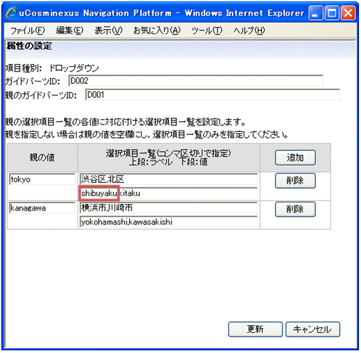Open the ファイル(F) menu
The image size is (361, 353).
[27, 30]
